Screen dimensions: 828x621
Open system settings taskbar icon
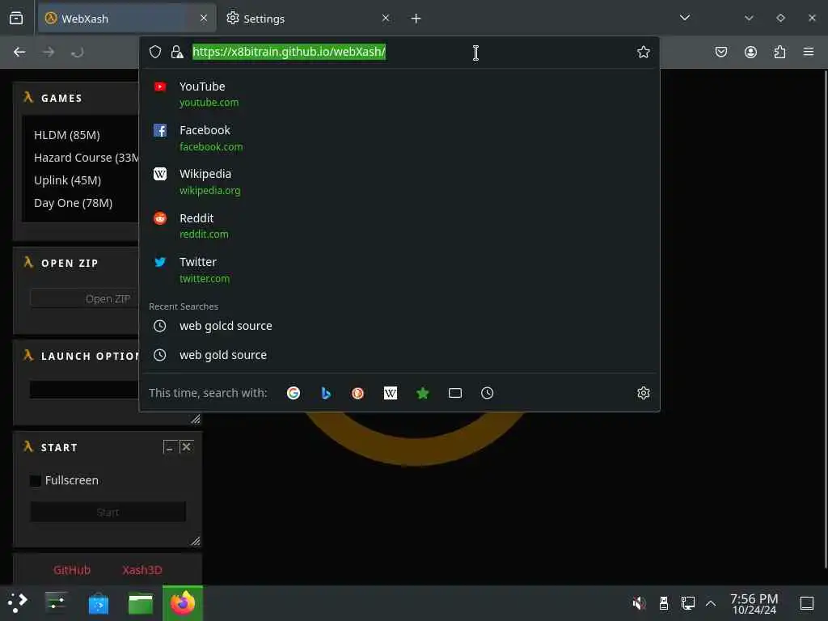tap(57, 603)
